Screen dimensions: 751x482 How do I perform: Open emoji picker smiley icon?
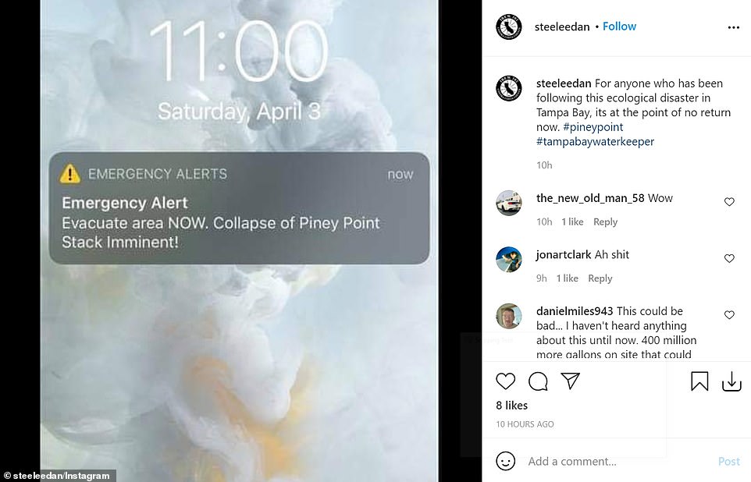pos(505,461)
